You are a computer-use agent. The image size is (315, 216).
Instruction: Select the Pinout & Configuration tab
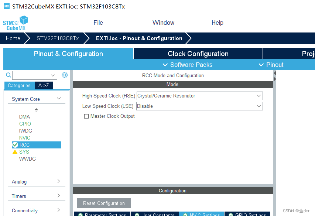[x=68, y=54]
